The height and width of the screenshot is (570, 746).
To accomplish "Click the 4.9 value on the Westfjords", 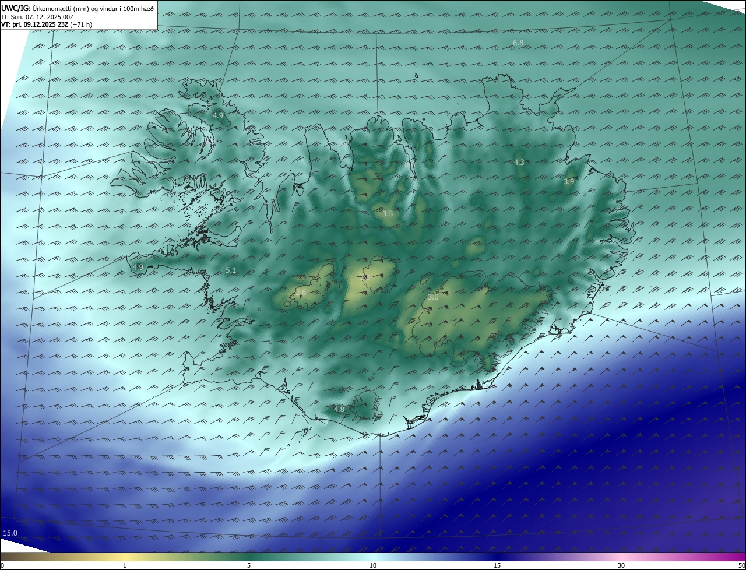I will point(217,116).
